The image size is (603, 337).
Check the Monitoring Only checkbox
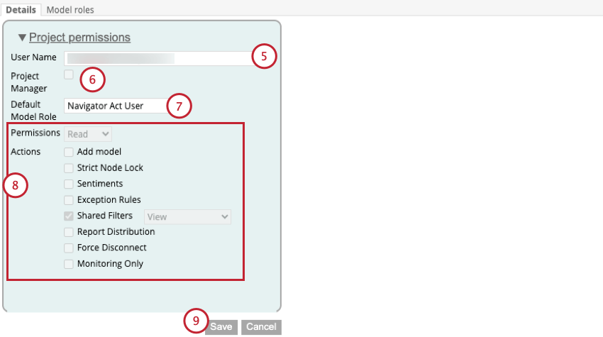click(68, 264)
